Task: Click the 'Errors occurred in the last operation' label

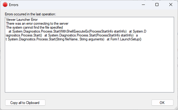Action: point(31,14)
